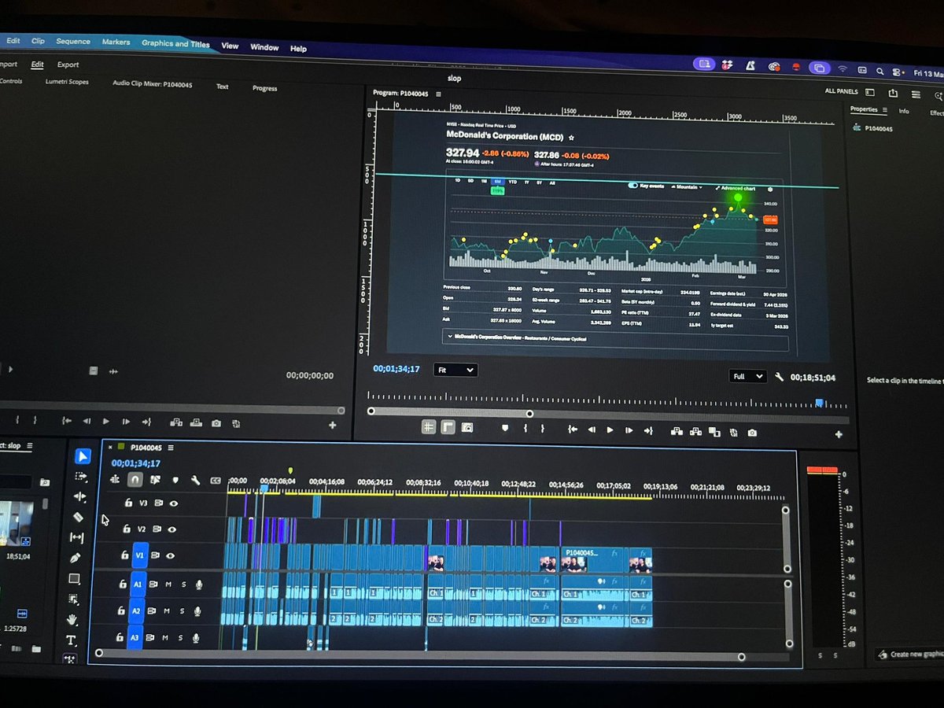Screen dimensions: 944x708
Task: Hide video track V2 output with the eye icon
Action: pos(173,529)
